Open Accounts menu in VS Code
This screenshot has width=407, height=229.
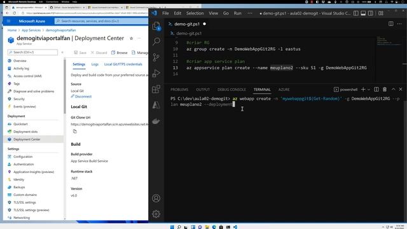(156, 198)
